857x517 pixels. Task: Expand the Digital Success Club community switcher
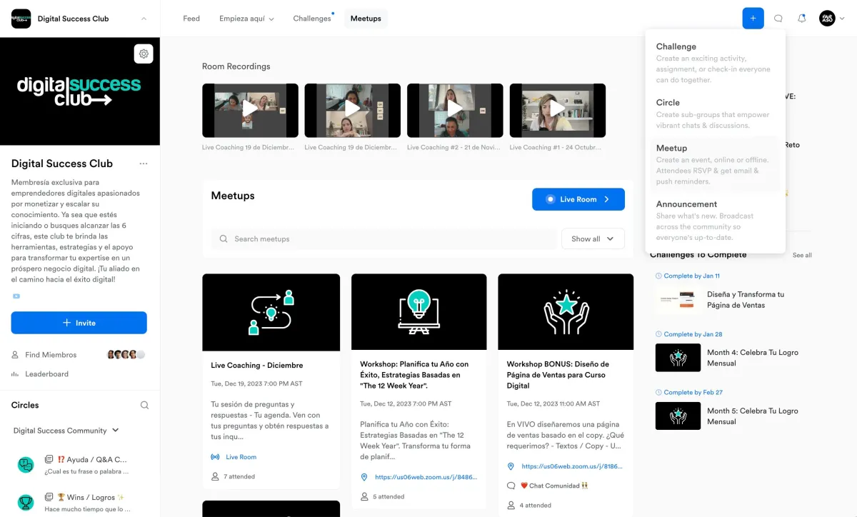[144, 19]
